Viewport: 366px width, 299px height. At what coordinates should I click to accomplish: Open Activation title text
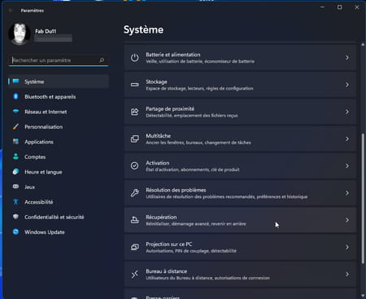point(158,163)
